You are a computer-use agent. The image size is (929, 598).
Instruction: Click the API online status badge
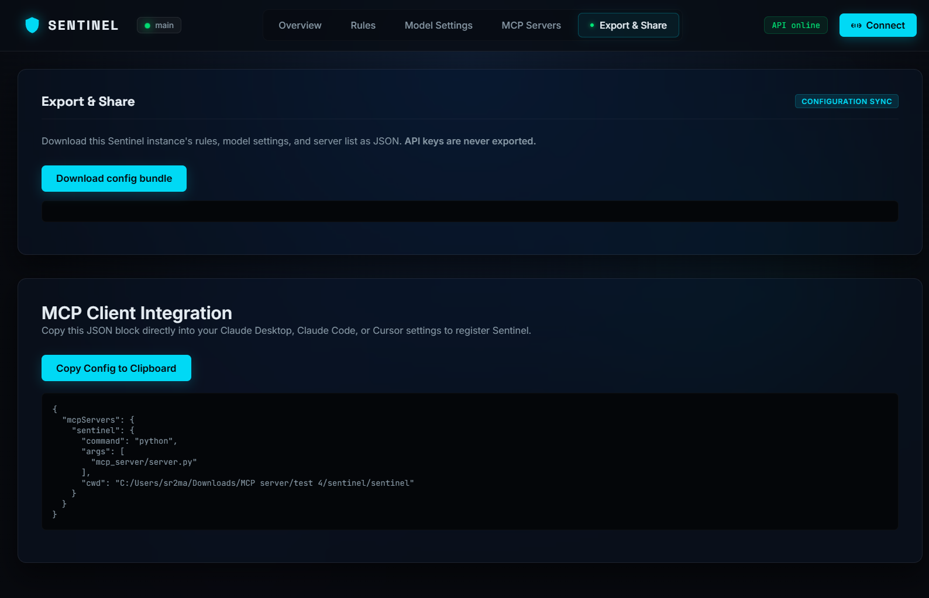pyautogui.click(x=796, y=25)
